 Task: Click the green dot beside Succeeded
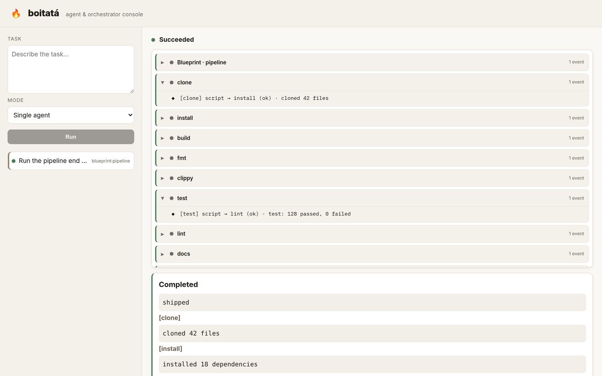(x=153, y=40)
